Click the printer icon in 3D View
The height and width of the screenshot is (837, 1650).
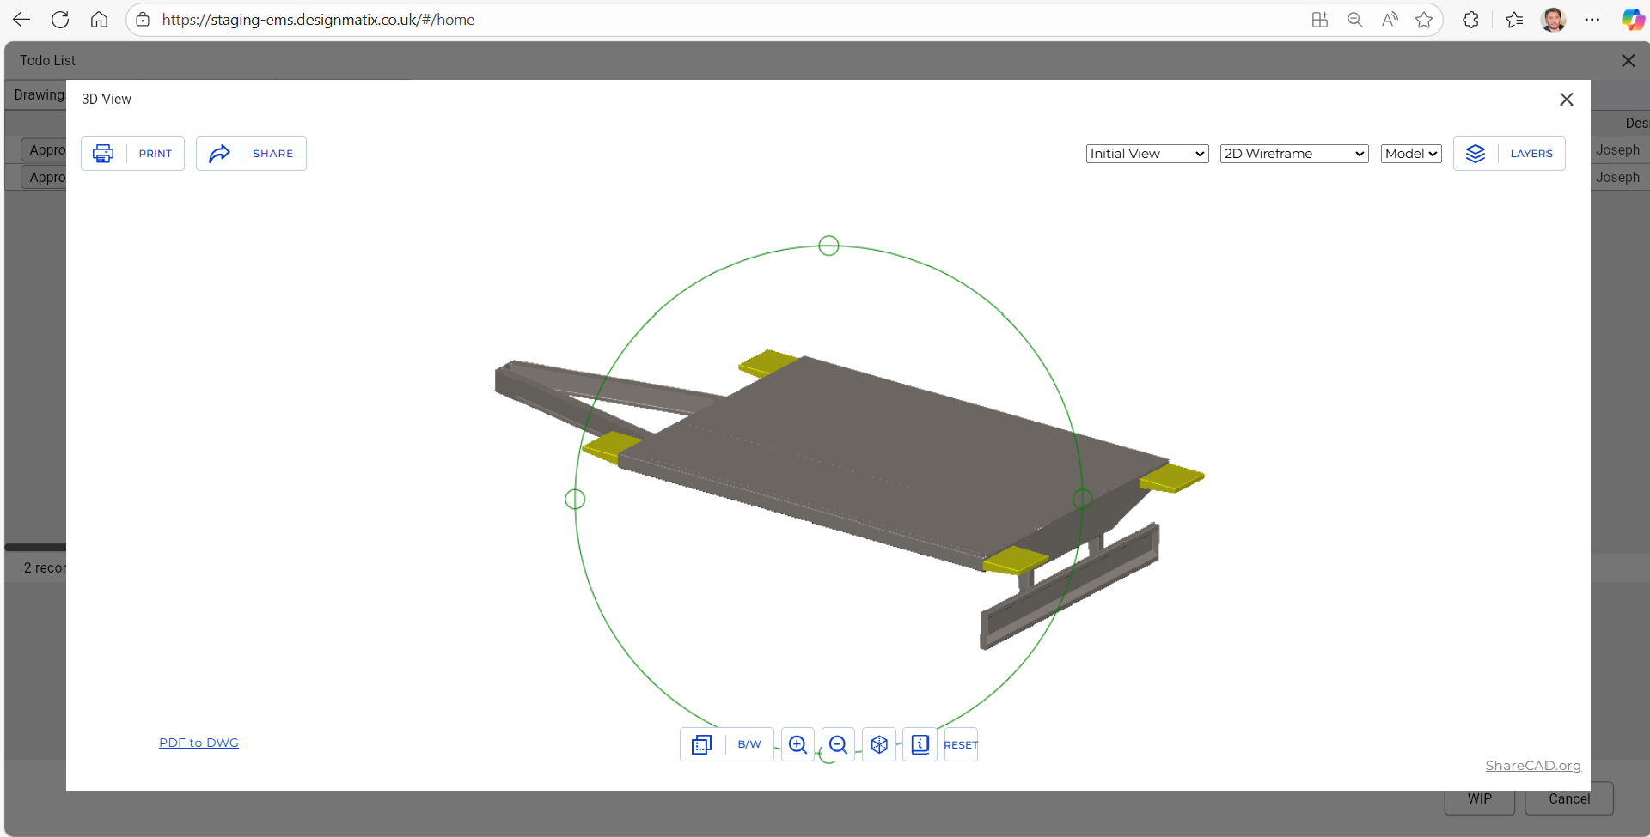(103, 154)
